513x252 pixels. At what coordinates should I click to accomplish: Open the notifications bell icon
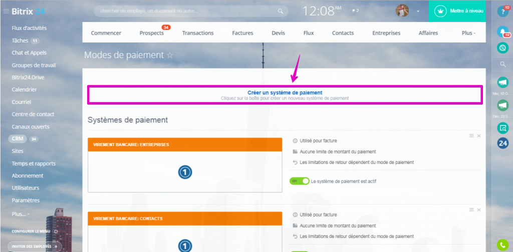502,31
